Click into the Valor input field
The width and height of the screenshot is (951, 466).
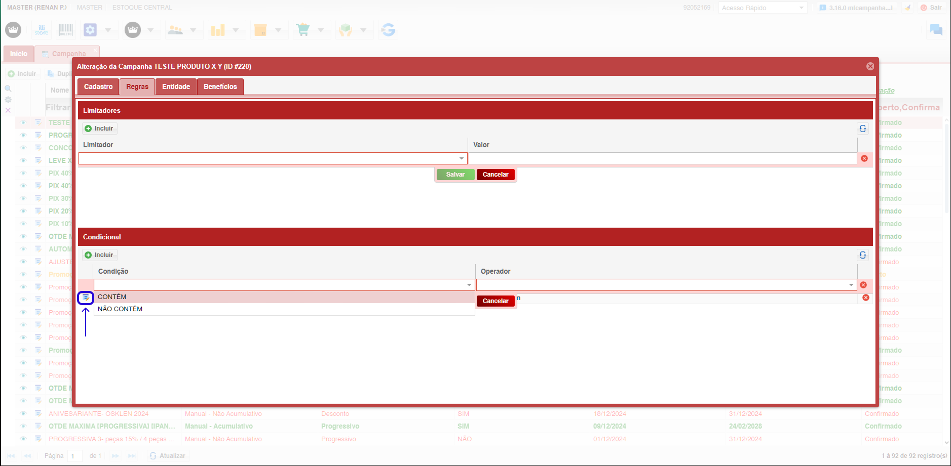[662, 158]
